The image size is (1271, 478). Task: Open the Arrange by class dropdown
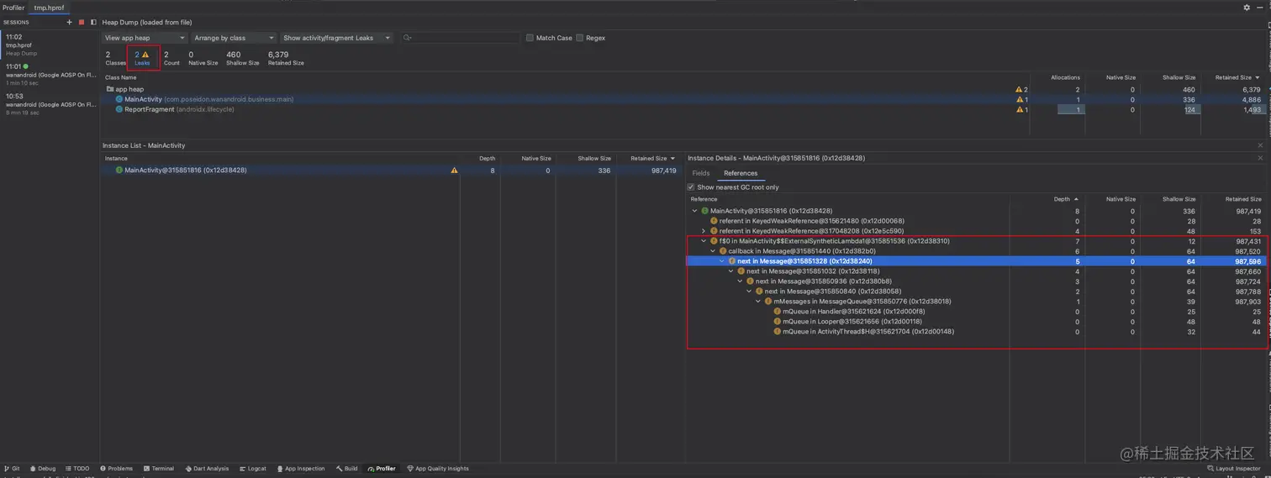tap(234, 38)
